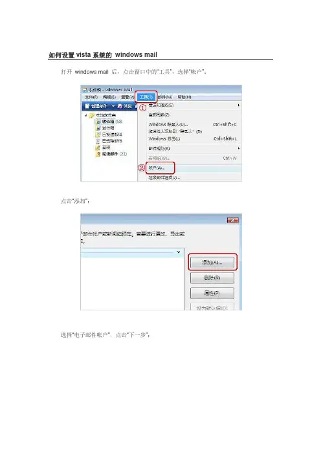Select the Outbox (发件箱) folder icon
Viewport: 321px width, 454px height.
98,128
